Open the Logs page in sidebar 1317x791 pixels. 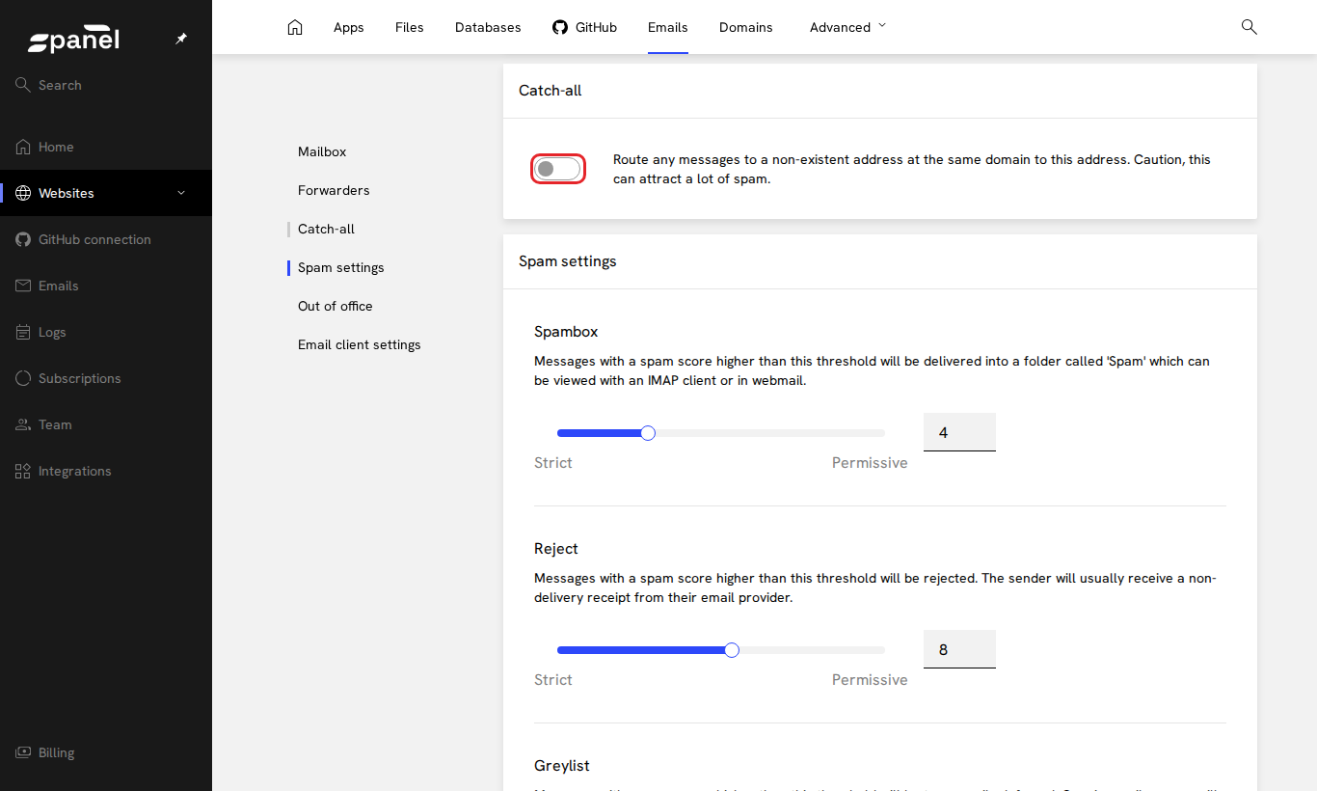point(106,332)
